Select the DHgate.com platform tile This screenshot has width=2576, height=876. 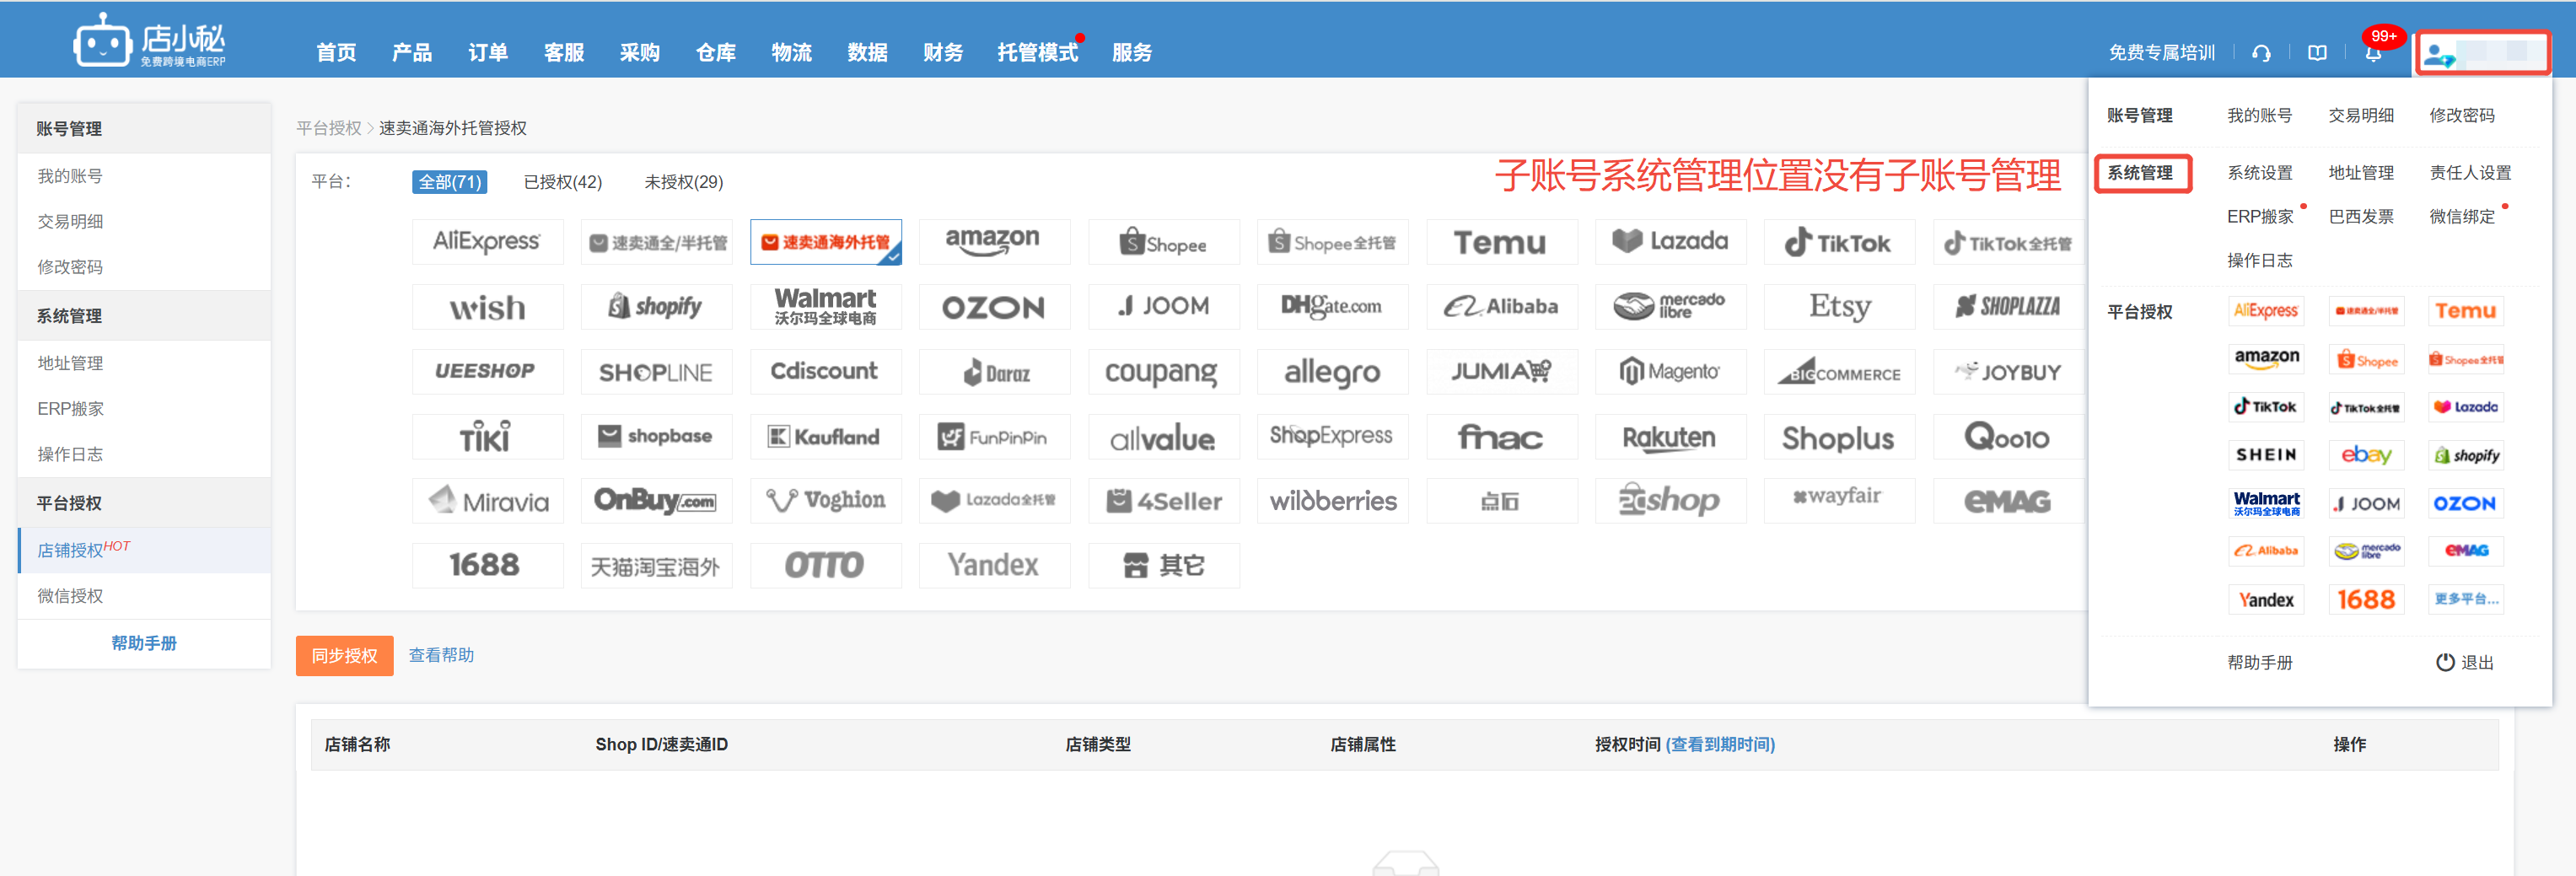click(1332, 307)
